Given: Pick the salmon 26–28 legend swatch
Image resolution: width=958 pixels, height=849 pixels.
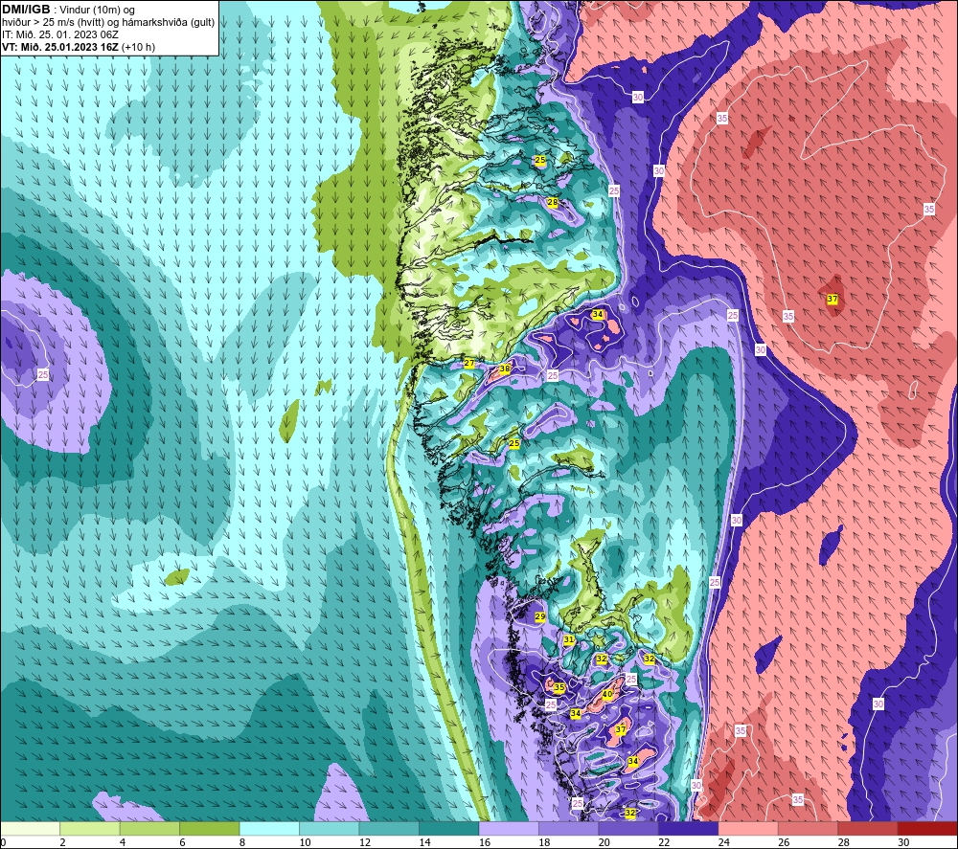Looking at the screenshot, I should click(x=809, y=828).
